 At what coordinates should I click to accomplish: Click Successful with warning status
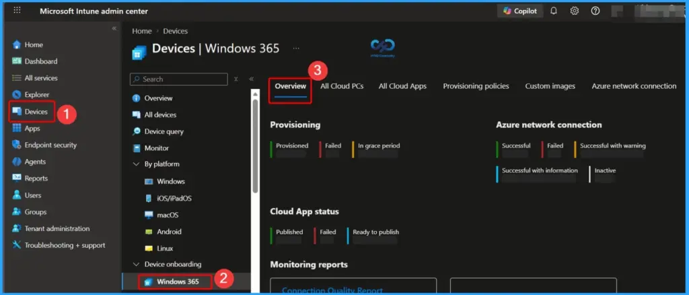click(613, 145)
